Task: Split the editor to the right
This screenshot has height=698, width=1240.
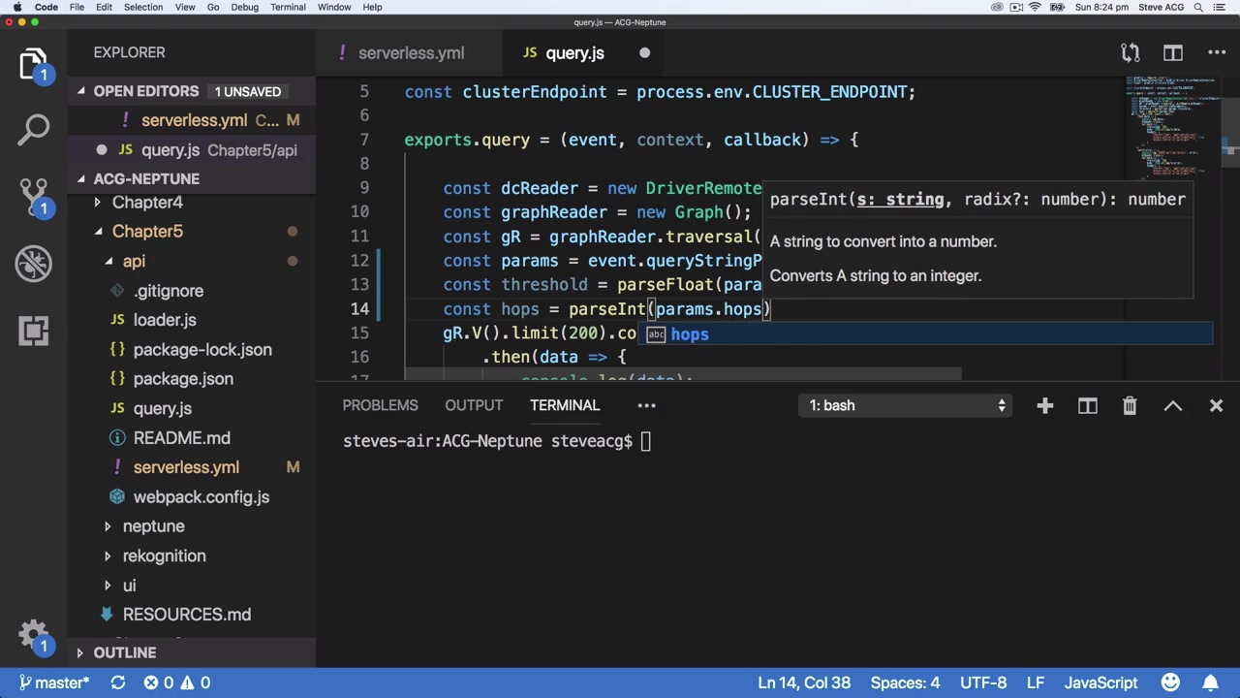Action: pos(1173,53)
